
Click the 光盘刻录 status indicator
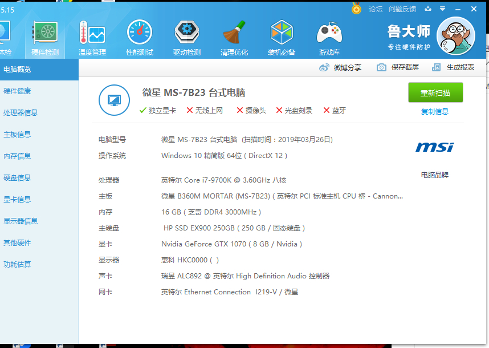(294, 111)
